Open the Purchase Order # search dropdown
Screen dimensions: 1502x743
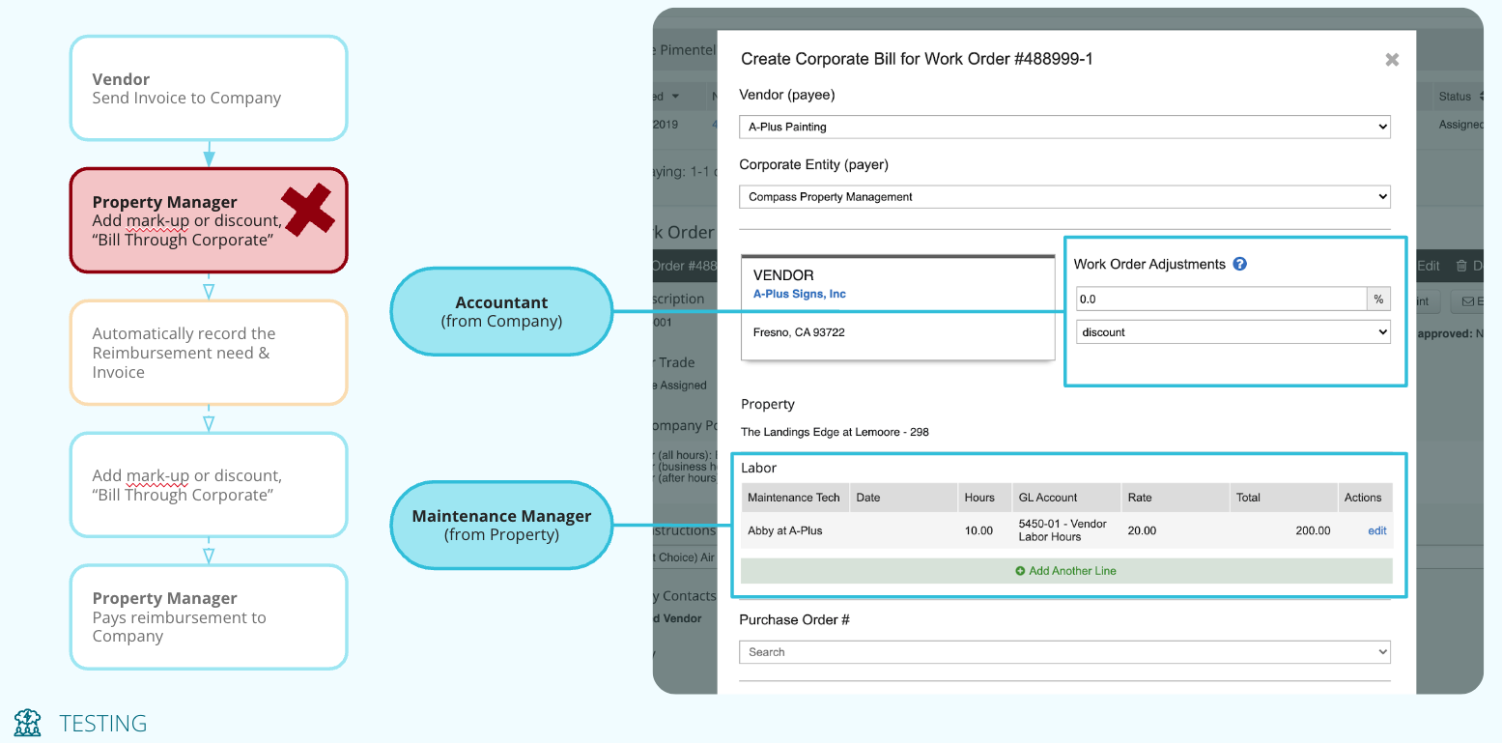click(1064, 652)
